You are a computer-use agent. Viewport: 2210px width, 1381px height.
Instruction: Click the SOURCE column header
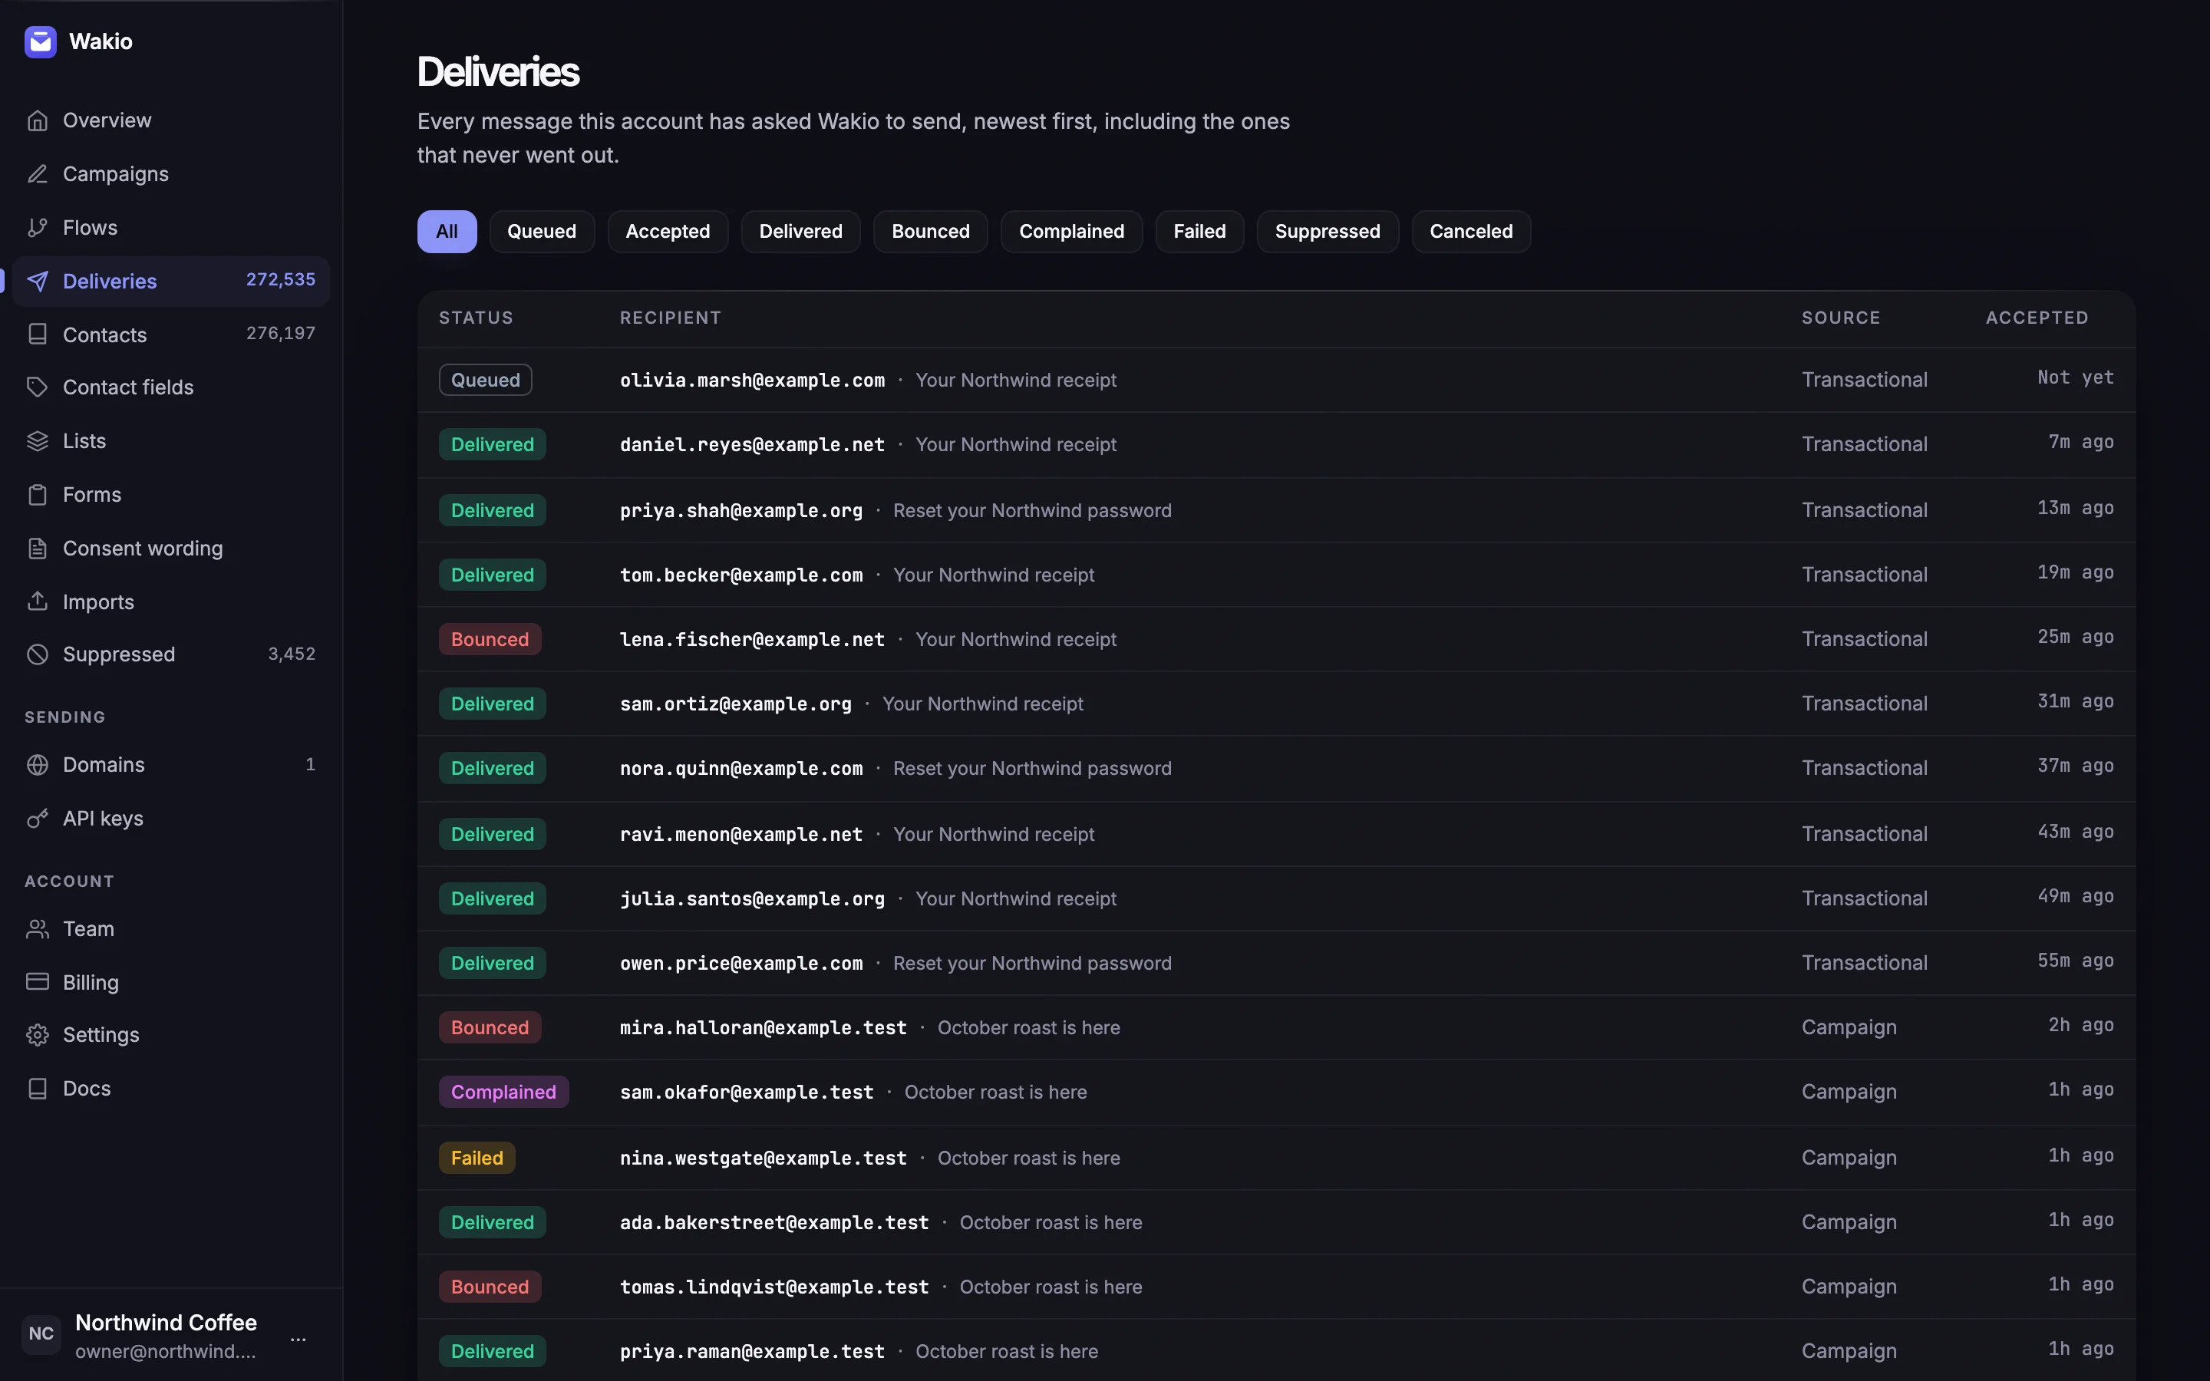pos(1840,318)
